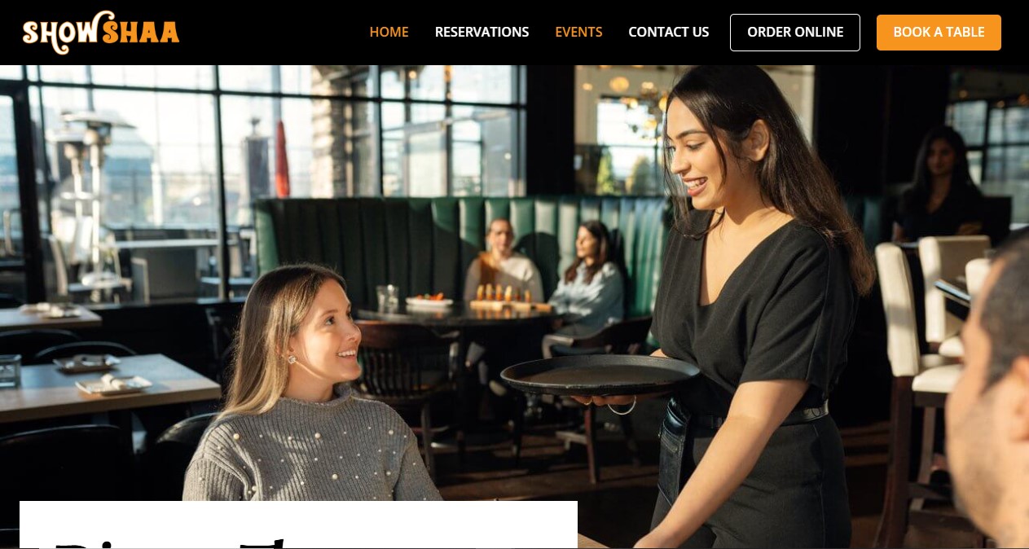Go to the RESERVATIONS page
This screenshot has height=549, width=1029.
482,33
